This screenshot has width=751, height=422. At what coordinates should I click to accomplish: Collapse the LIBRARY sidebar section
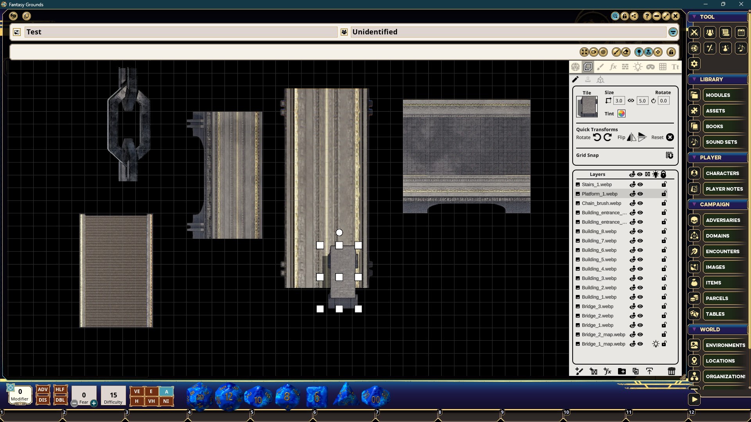point(694,79)
